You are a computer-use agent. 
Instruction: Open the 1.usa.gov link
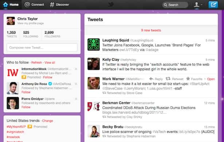pyautogui.click(x=159, y=89)
